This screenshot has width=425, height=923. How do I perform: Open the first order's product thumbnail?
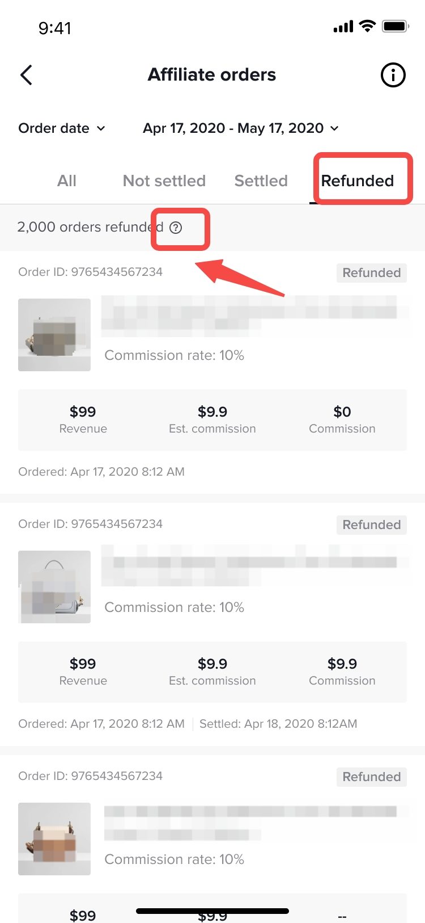[54, 335]
